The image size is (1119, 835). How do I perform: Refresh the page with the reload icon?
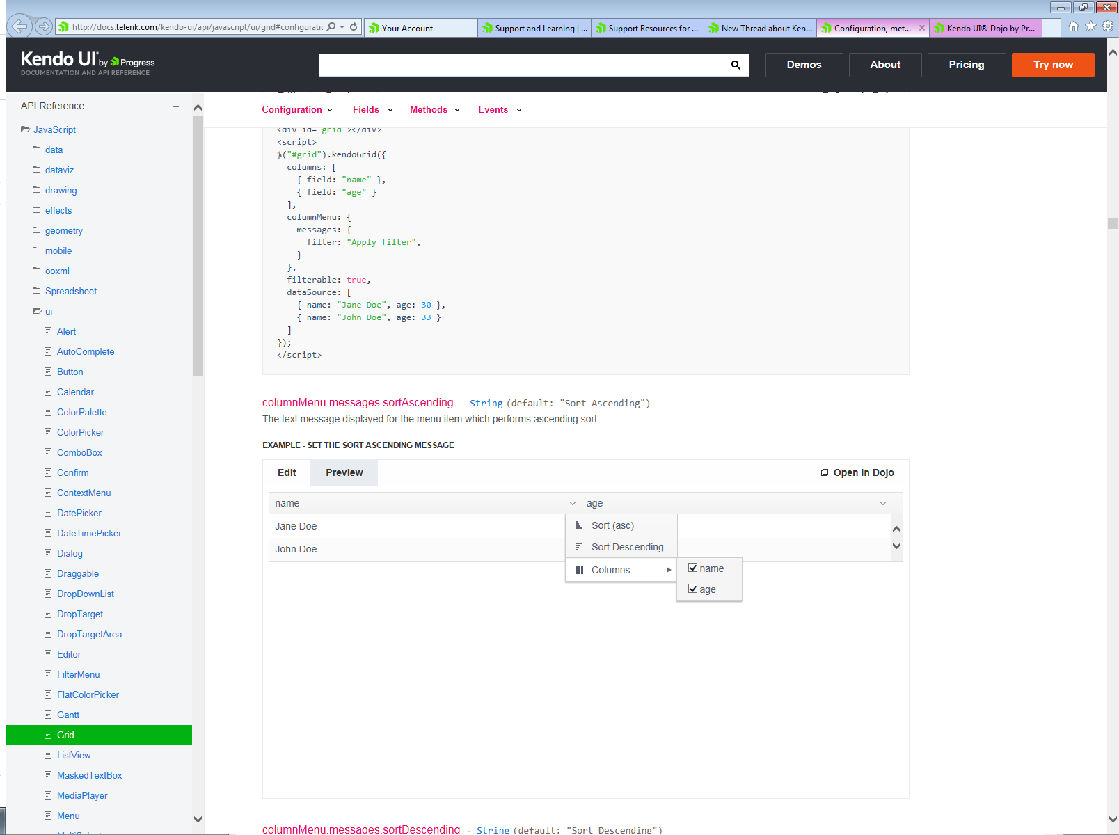[354, 27]
